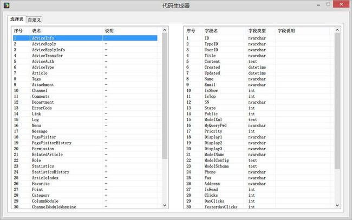The image size is (352, 220).
Task: Click the Display2 field row
Action: coord(258,143)
